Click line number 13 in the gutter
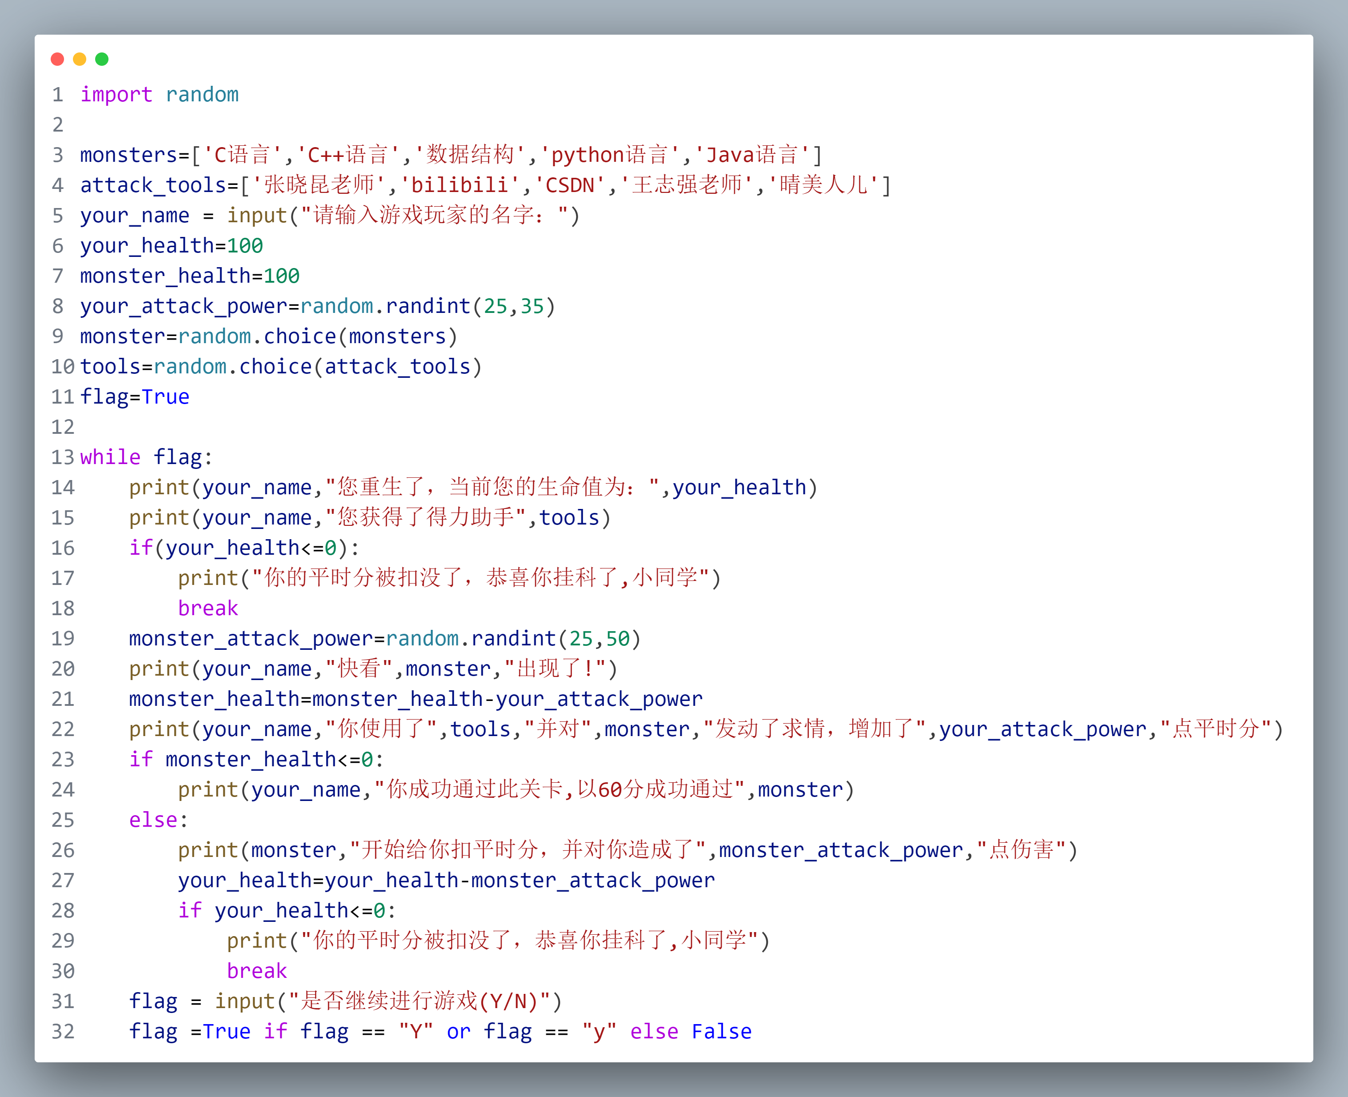Screen dimensions: 1348x1097 pos(63,457)
